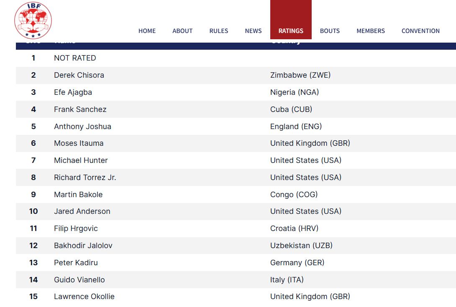This screenshot has height=307, width=456.
Task: Go to the ABOUT page
Action: tap(182, 31)
